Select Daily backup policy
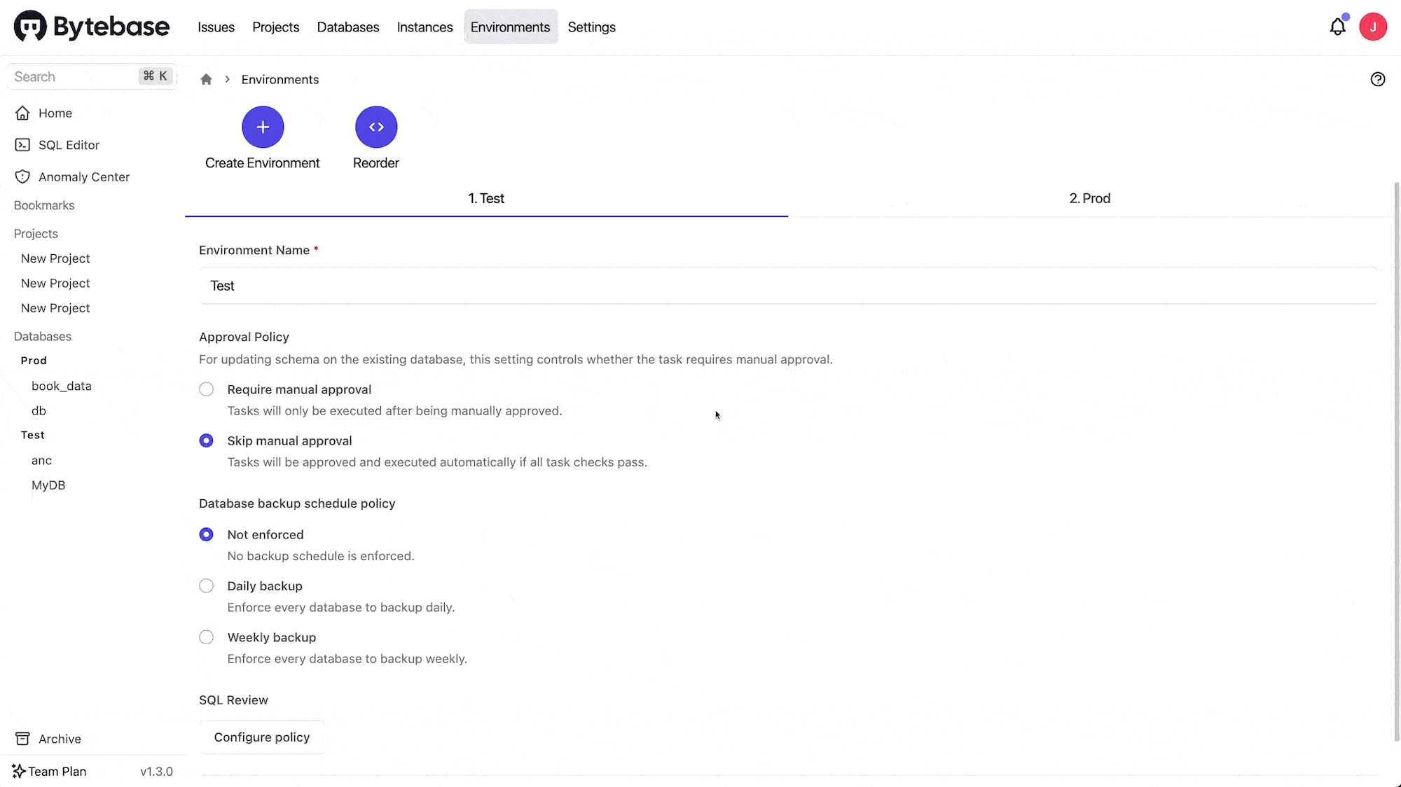1401x787 pixels. pos(206,586)
